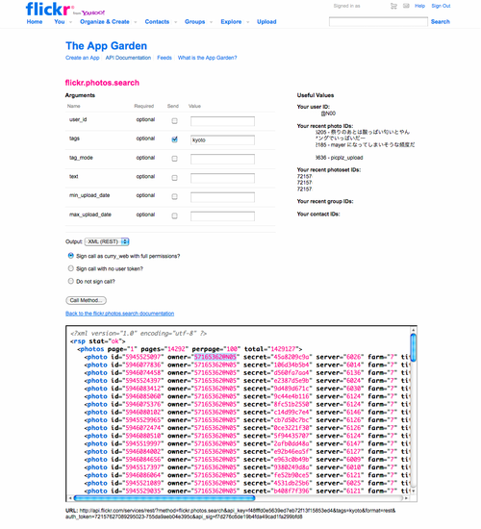Click the XML output scroll down arrow
Viewport: 481px width, 529px height.
pyautogui.click(x=413, y=491)
